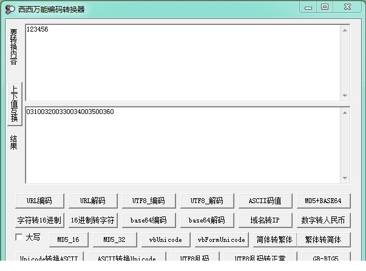Click the URL解码 button
The image size is (366, 271).
coord(93,201)
